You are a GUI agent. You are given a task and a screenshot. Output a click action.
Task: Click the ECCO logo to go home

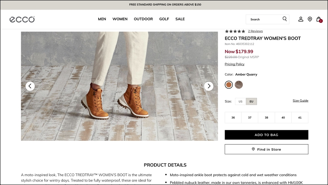[x=22, y=19]
